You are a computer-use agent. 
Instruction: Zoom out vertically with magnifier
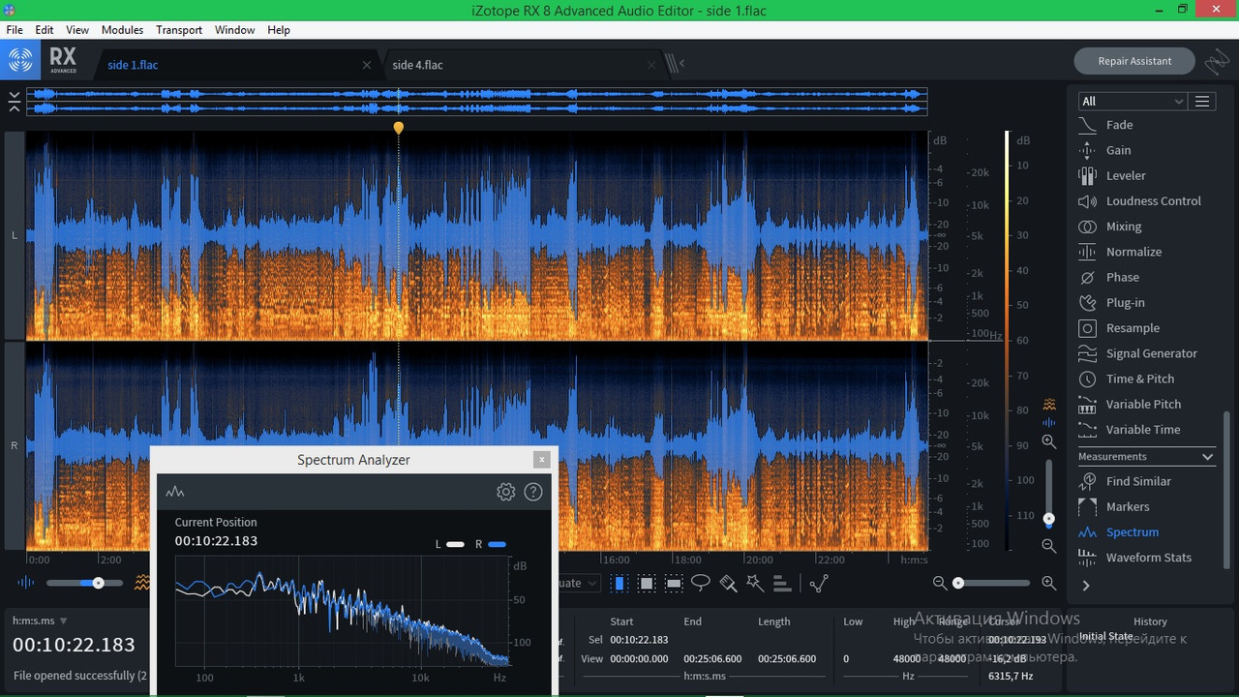click(x=1048, y=546)
